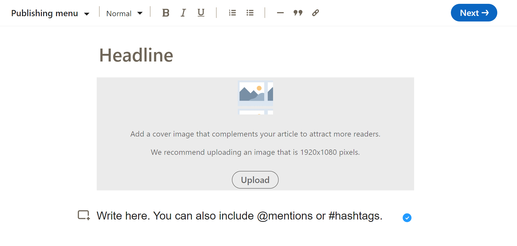This screenshot has width=517, height=246.
Task: Apply underline formatting
Action: (x=201, y=13)
